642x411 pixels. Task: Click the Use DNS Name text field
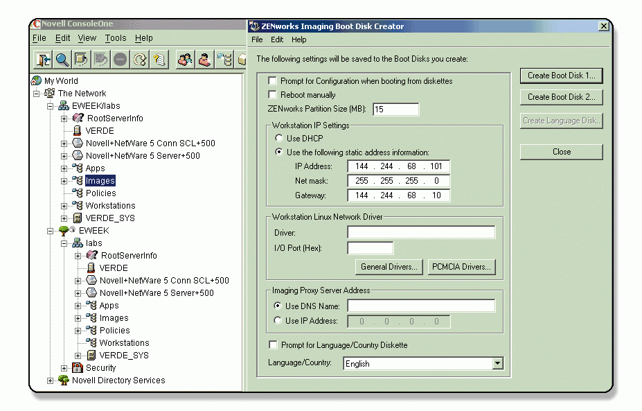pyautogui.click(x=421, y=306)
